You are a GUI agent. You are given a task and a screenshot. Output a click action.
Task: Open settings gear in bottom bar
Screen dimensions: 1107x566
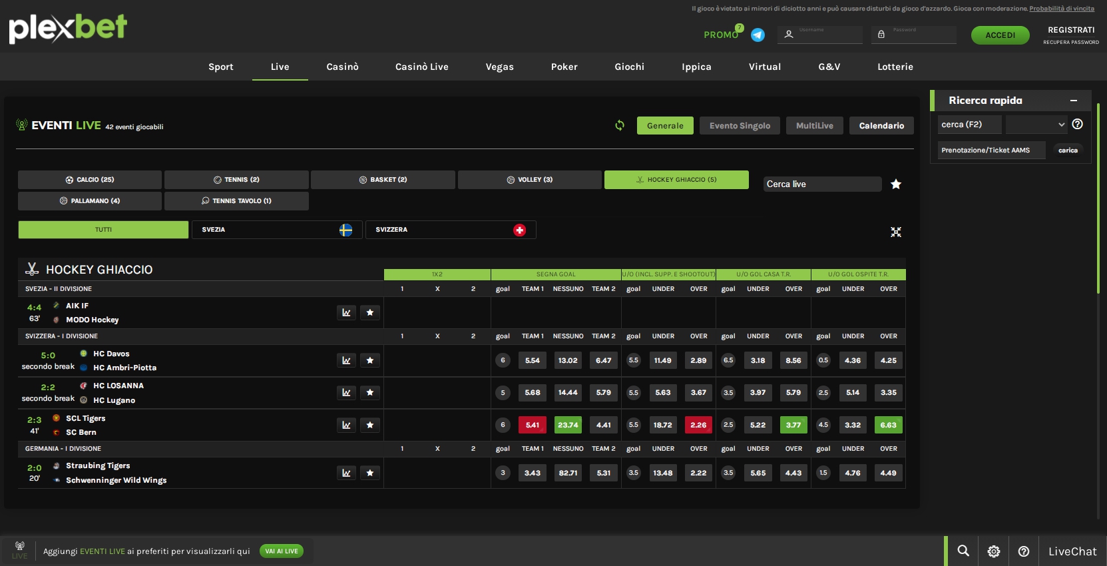coord(994,551)
